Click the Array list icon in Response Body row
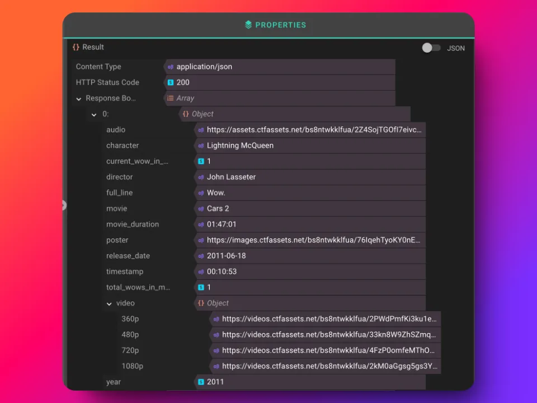 [171, 99]
